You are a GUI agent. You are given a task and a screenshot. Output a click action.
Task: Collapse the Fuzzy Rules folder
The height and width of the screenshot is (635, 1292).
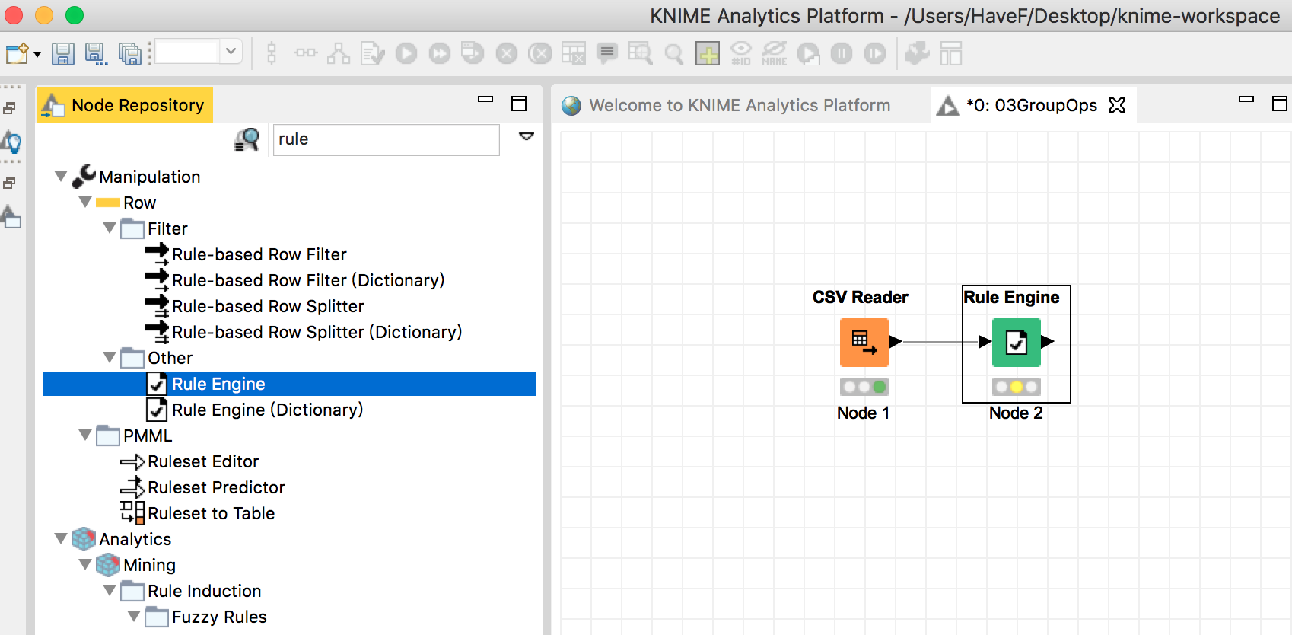[x=134, y=616]
